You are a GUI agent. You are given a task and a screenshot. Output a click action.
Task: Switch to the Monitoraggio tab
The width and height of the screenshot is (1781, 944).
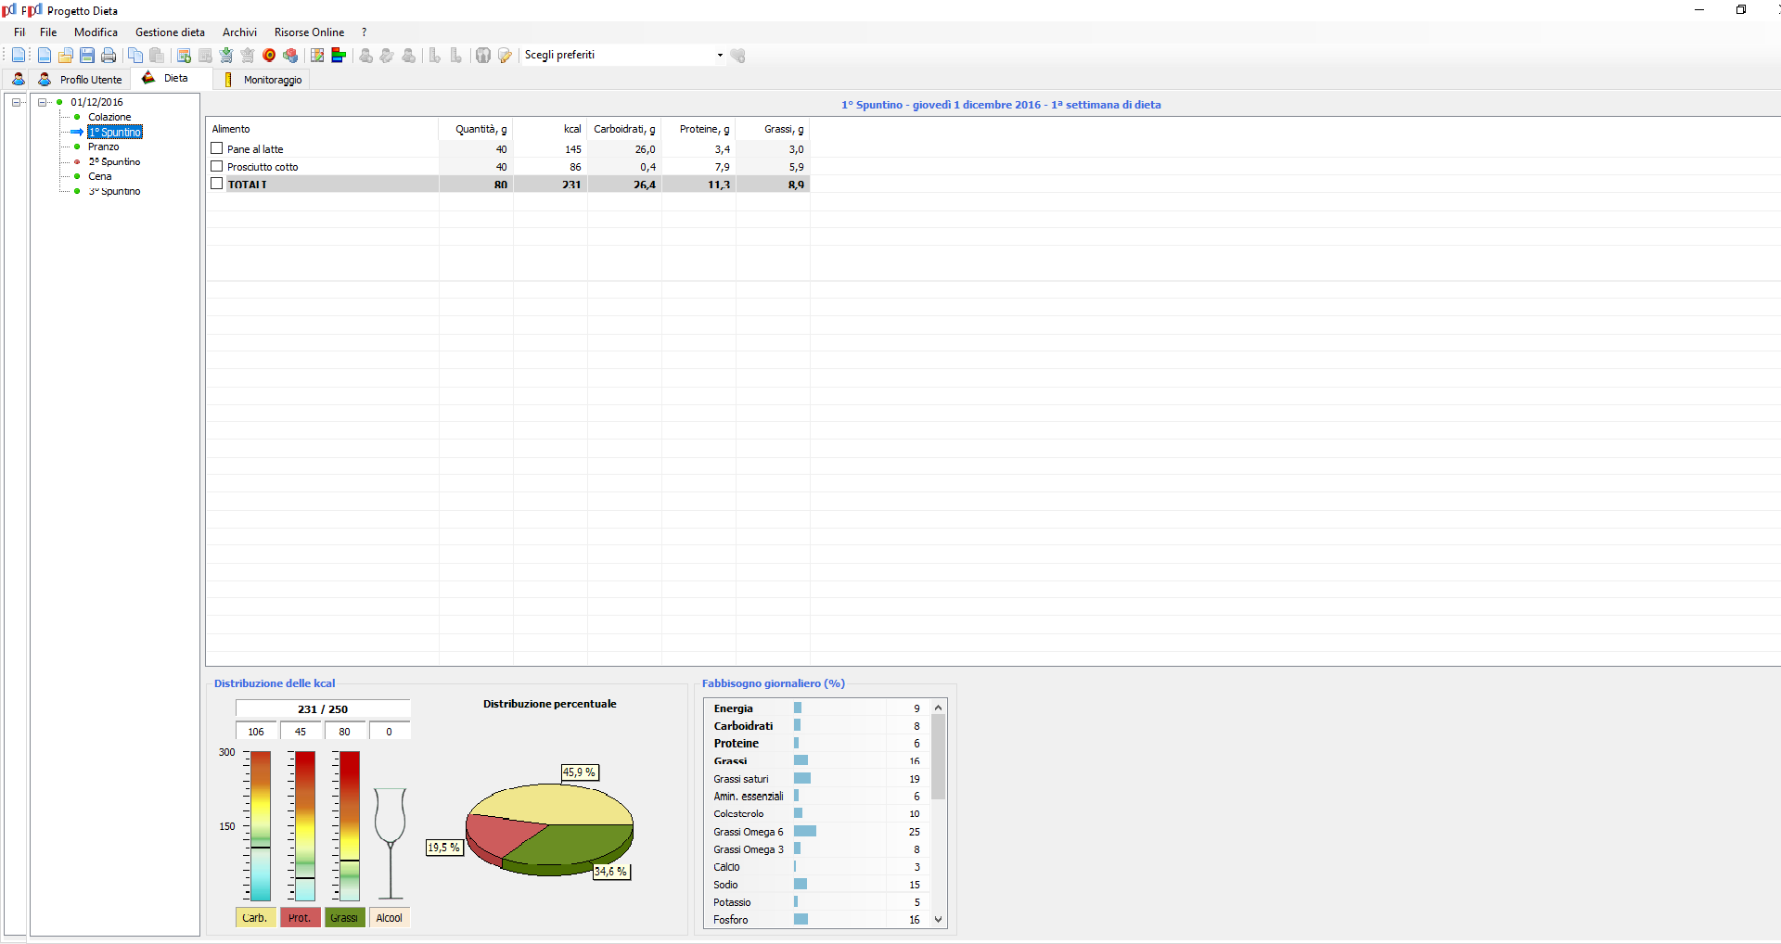coord(272,80)
